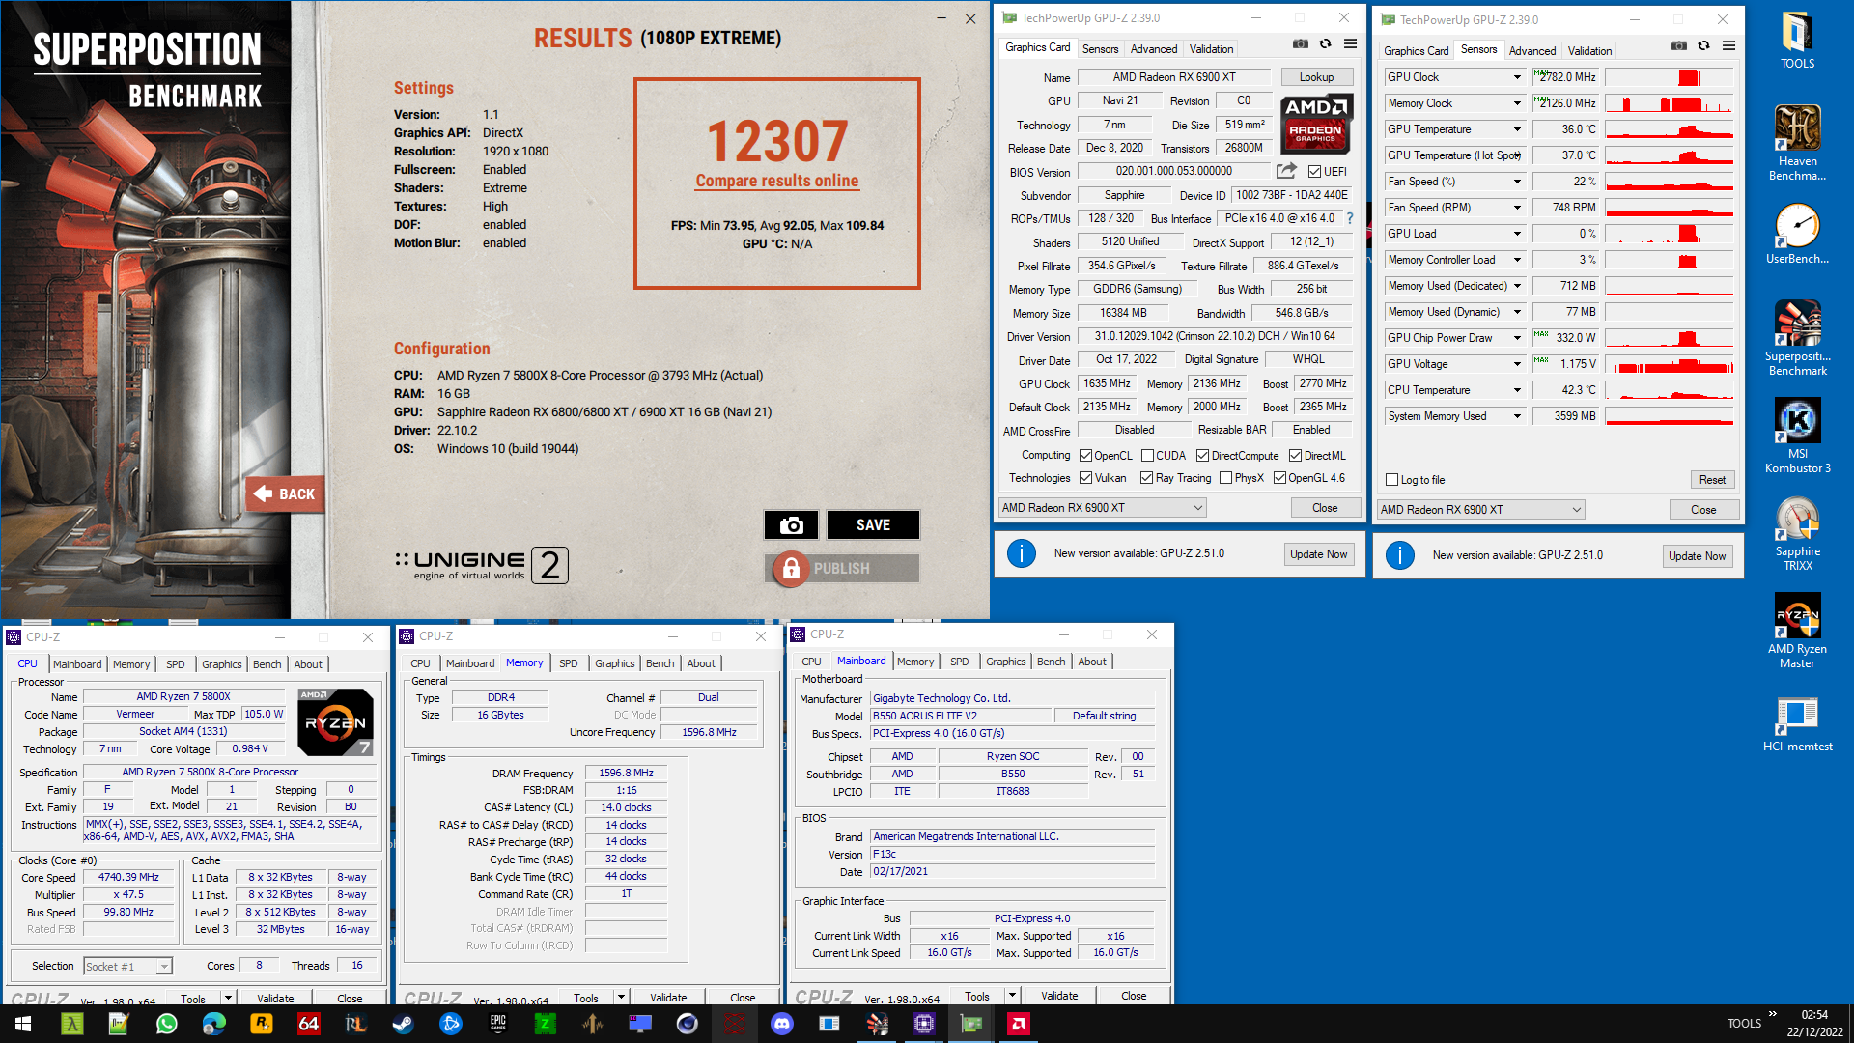Open Microsoft Edge from the taskbar

click(x=213, y=1024)
